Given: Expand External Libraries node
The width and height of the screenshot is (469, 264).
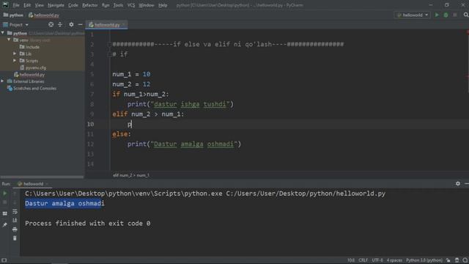Looking at the screenshot, I should 2,81.
